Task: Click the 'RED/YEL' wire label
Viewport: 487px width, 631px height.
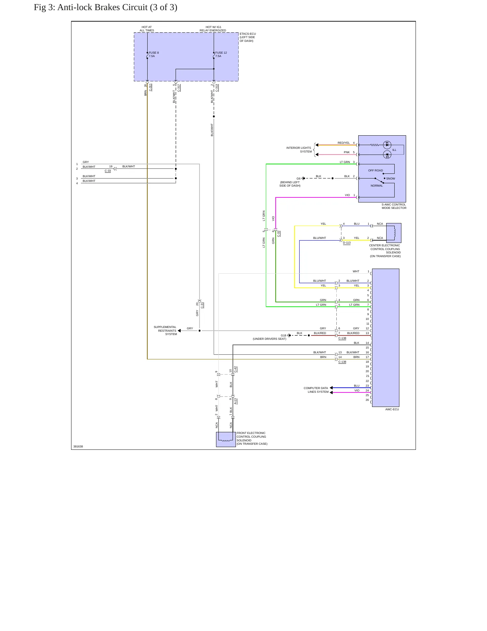Action: pyautogui.click(x=344, y=143)
